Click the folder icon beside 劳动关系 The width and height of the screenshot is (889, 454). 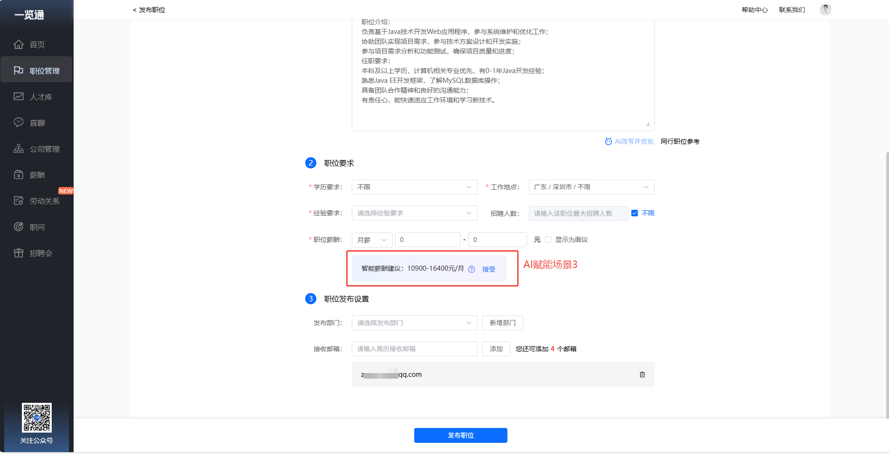click(x=19, y=200)
